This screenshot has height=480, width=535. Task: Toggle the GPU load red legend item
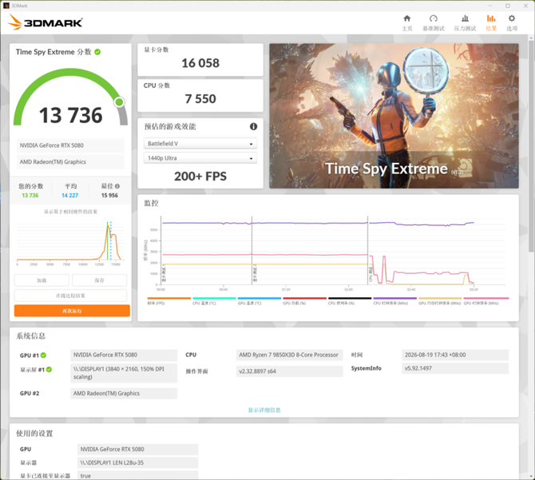(305, 300)
